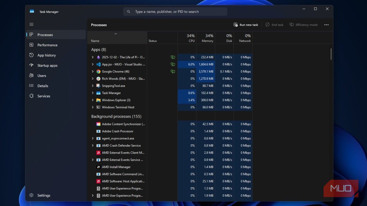Select the 3,579.1 MB memory cell
This screenshot has width=367, height=206.
tap(206, 71)
